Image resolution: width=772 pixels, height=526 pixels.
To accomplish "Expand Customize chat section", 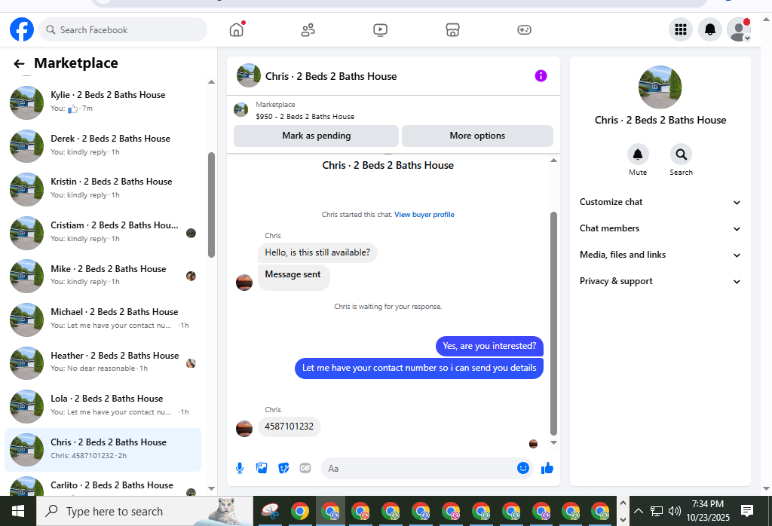I will (x=660, y=202).
